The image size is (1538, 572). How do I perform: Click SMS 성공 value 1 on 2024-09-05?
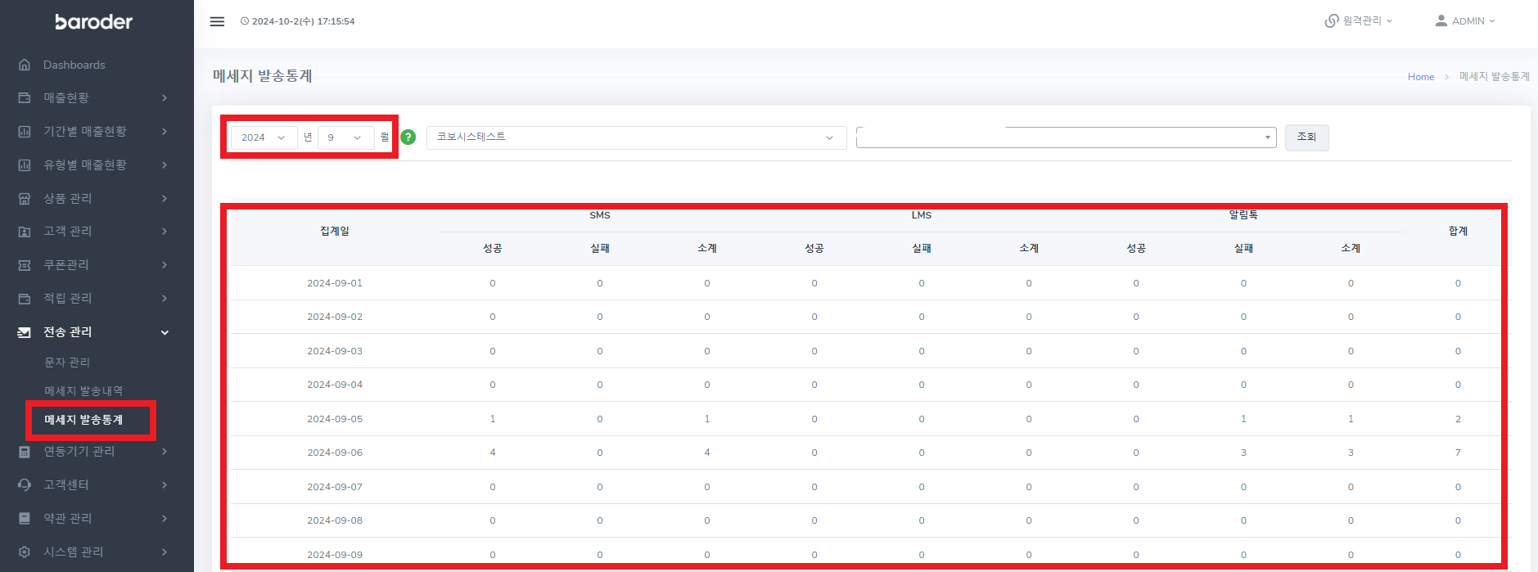pos(493,419)
